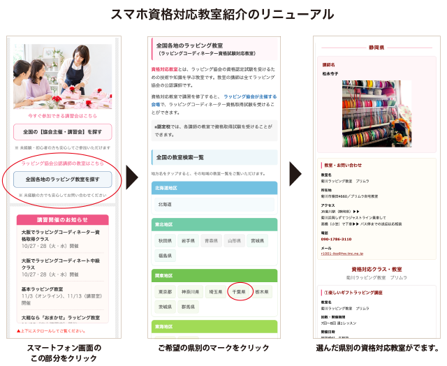The height and width of the screenshot is (366, 447).
Task: Select 千葉県 prefecture button
Action: point(239,292)
